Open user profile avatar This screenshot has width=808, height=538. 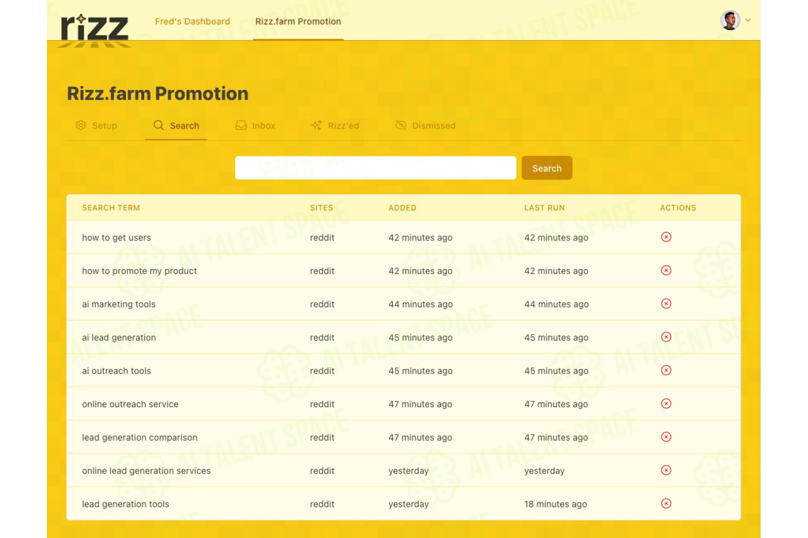pos(730,20)
